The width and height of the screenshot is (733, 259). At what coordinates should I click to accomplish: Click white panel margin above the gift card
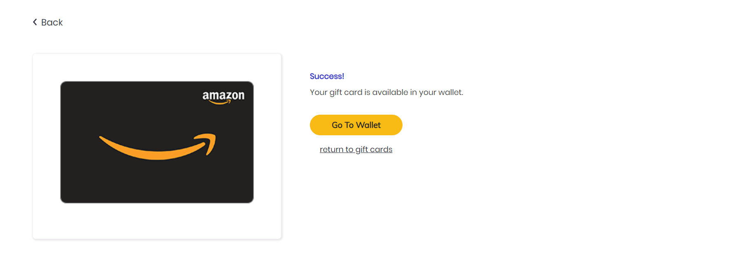coord(156,67)
